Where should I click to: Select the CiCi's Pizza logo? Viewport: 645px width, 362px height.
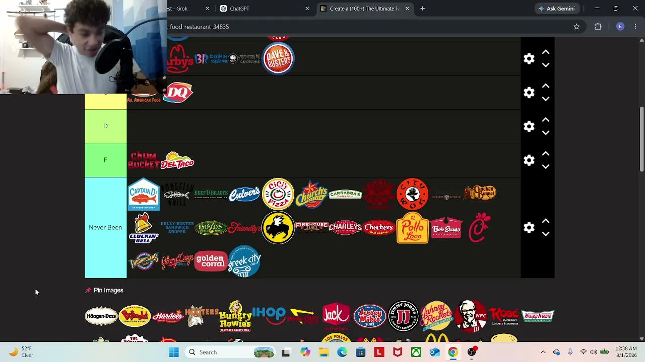278,194
